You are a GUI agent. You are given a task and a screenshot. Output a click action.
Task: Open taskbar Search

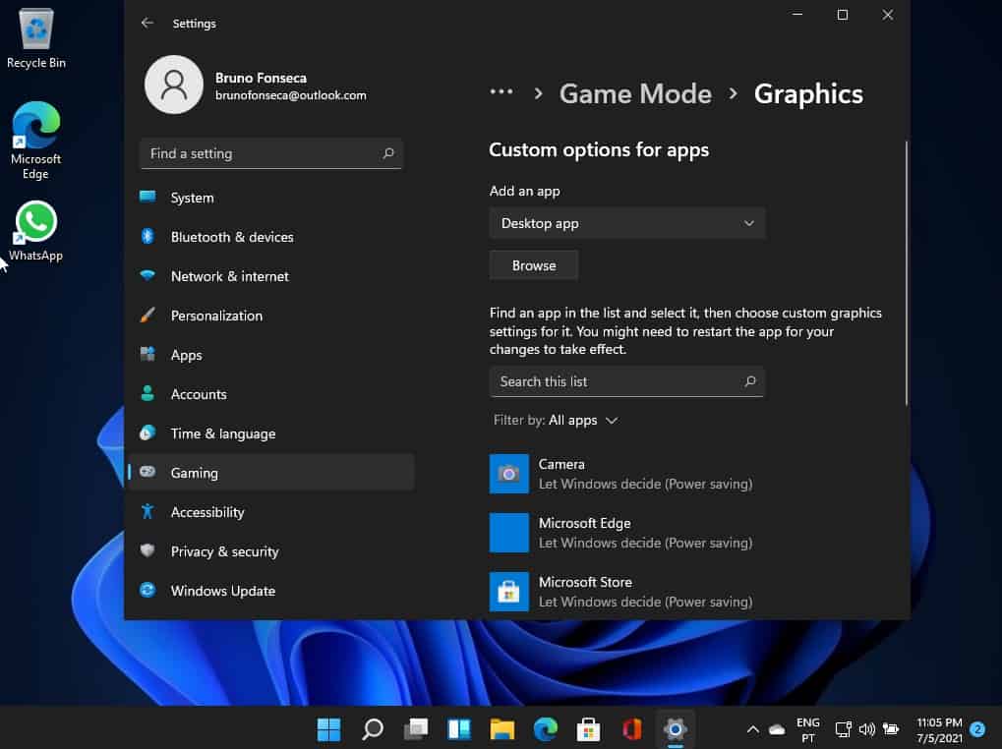pyautogui.click(x=373, y=728)
